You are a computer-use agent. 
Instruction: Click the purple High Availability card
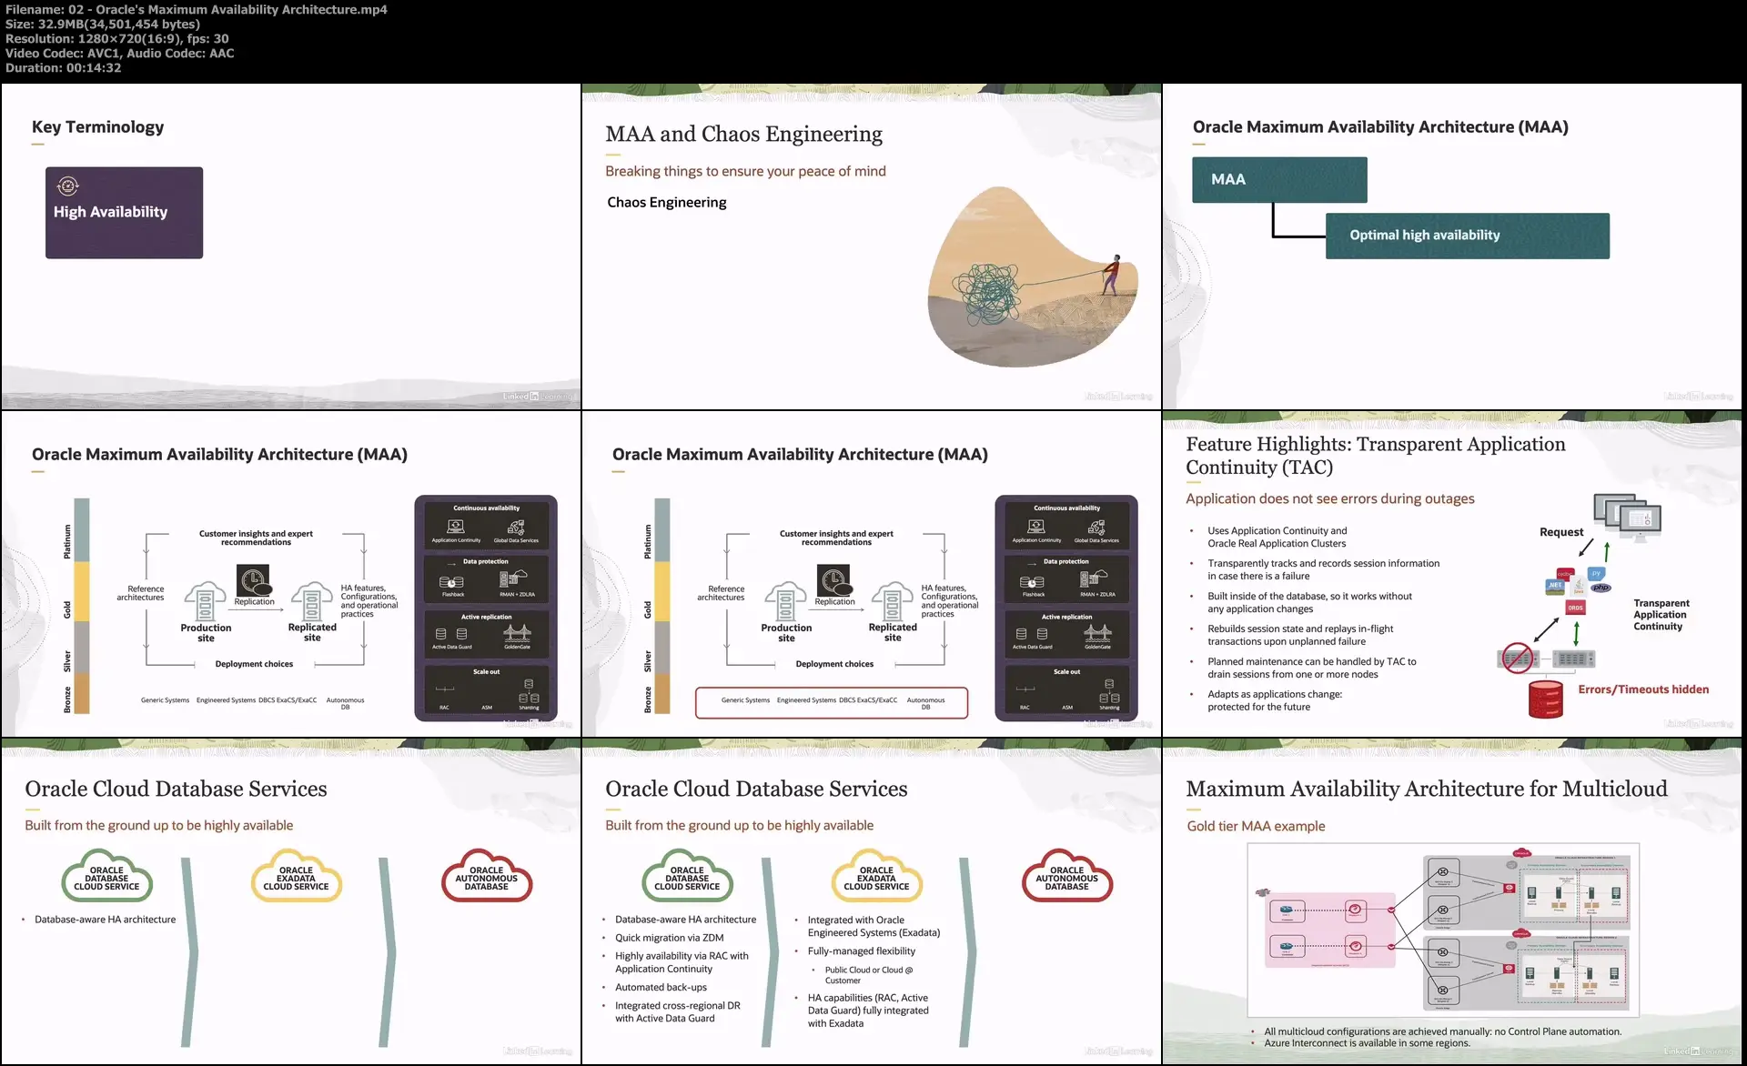point(124,213)
